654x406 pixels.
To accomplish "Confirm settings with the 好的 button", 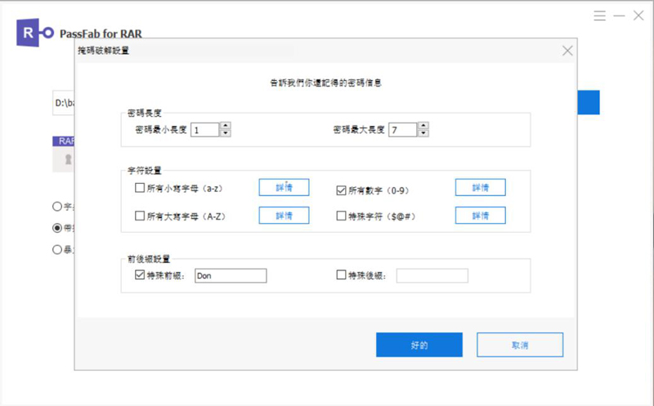I will coord(419,345).
